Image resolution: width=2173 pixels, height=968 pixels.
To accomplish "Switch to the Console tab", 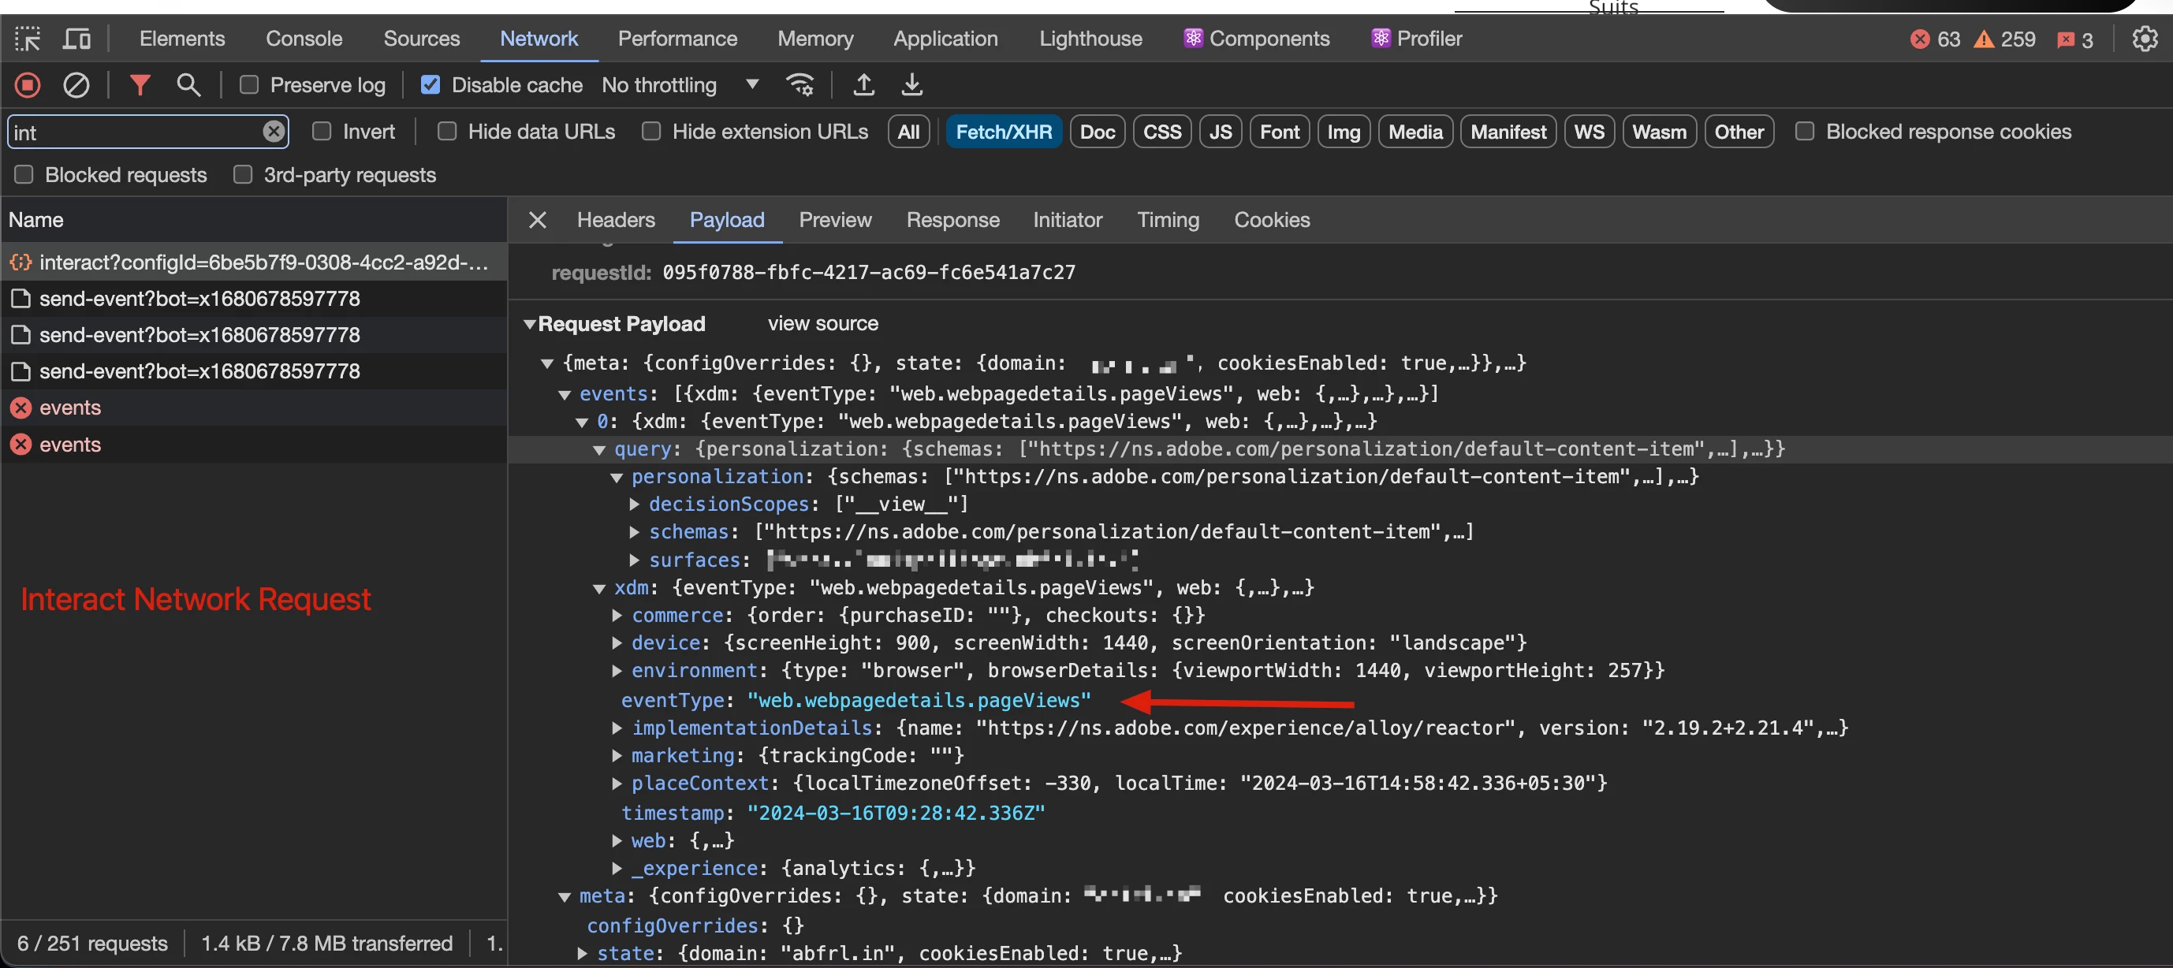I will 304,39.
